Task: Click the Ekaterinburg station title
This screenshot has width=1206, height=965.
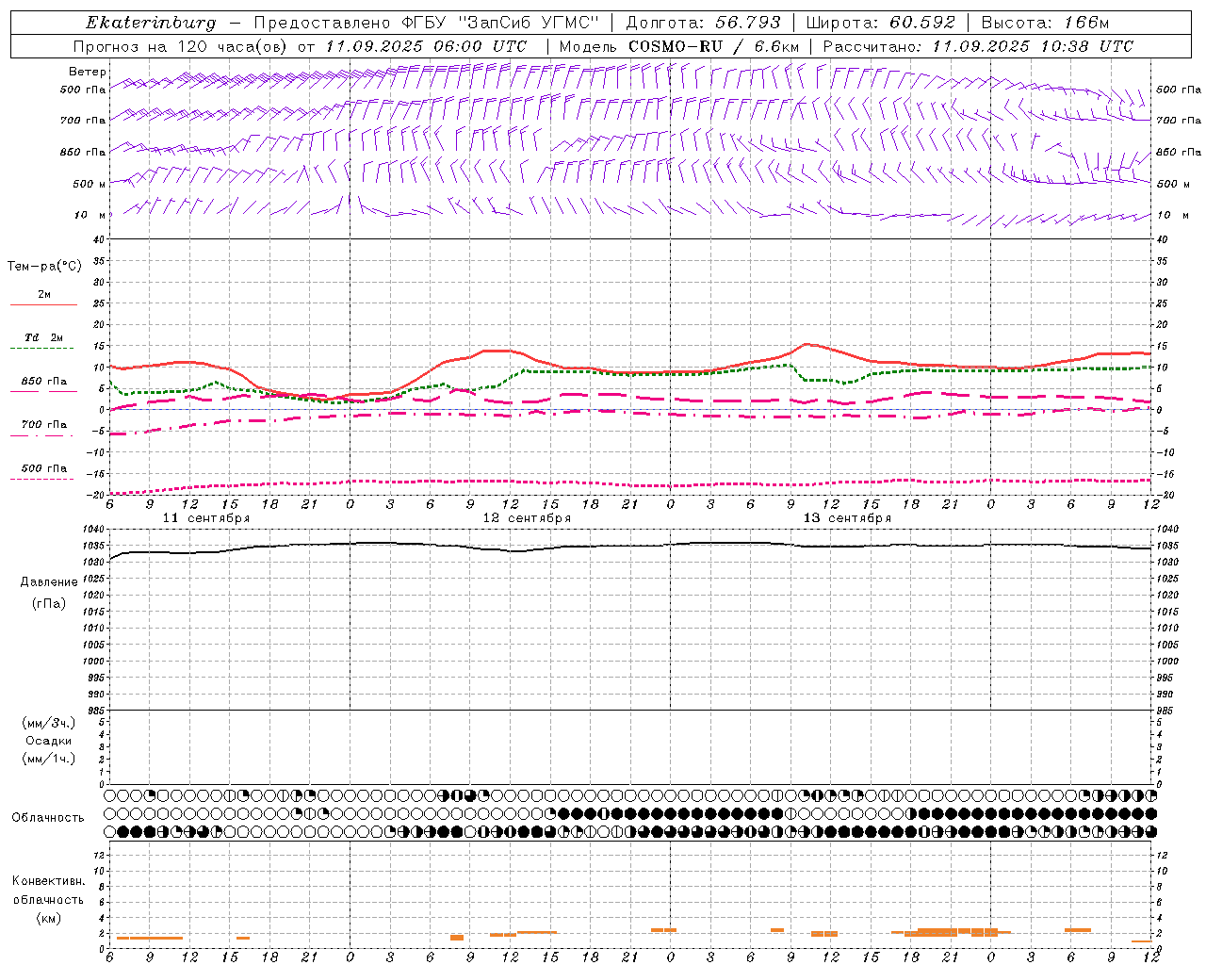Action: coord(151,23)
